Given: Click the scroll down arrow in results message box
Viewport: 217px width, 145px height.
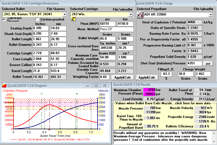Looking at the screenshot, I should click(x=214, y=142).
